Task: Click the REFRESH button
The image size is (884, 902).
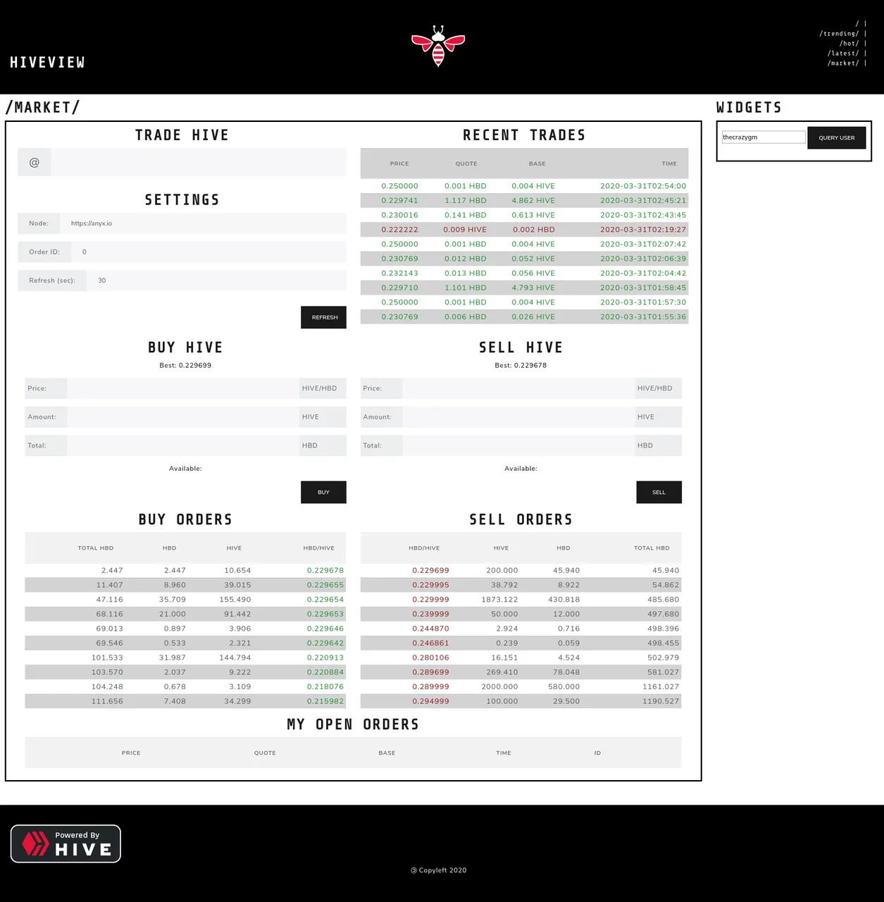Action: (323, 317)
